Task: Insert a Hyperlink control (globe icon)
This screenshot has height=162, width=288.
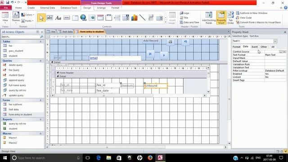Action: [83, 18]
